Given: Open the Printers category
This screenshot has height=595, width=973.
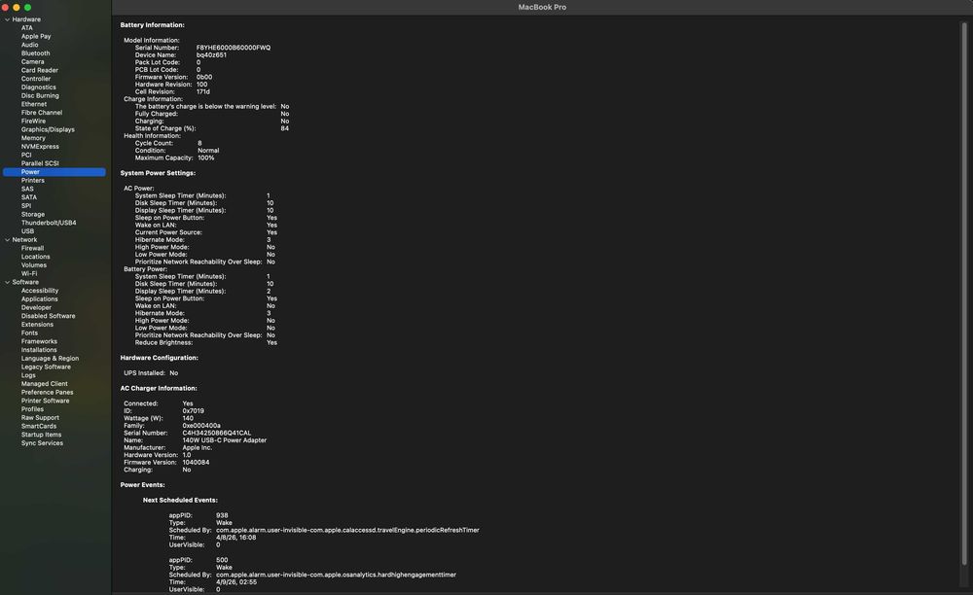Looking at the screenshot, I should [x=33, y=181].
